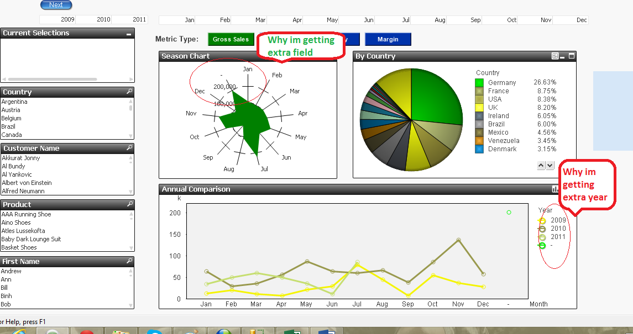Select May in month list bar
The image size is (633, 334).
321,20
